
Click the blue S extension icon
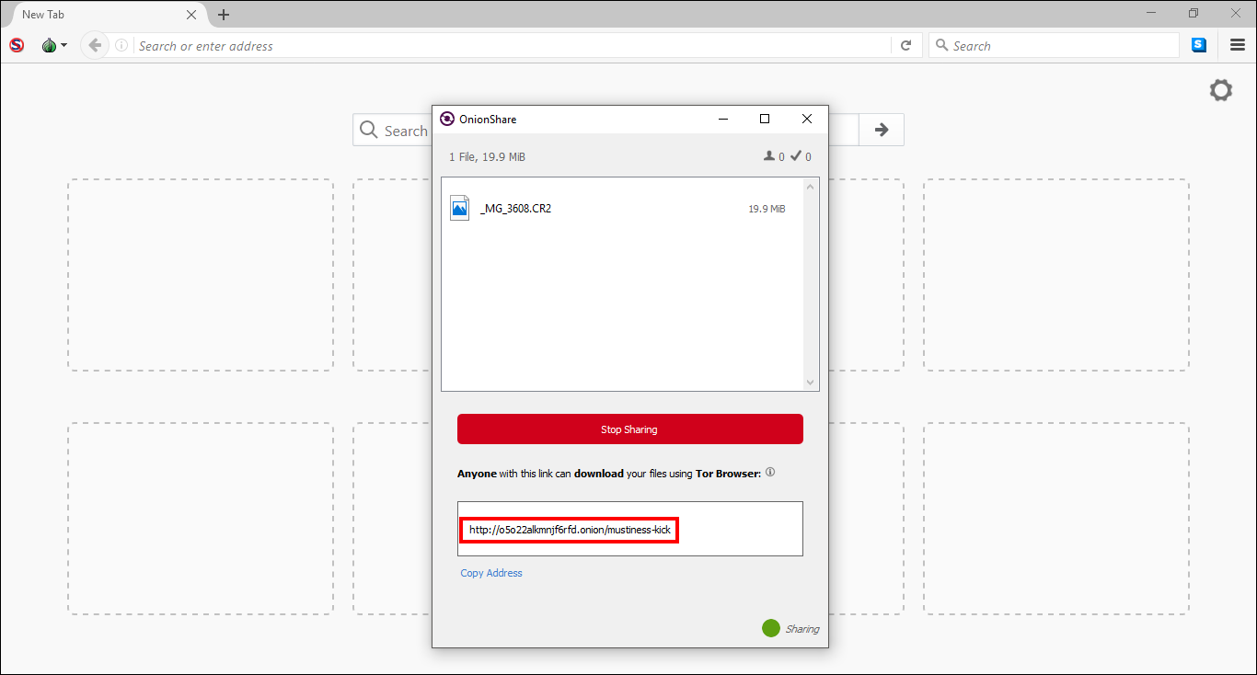tap(1199, 45)
